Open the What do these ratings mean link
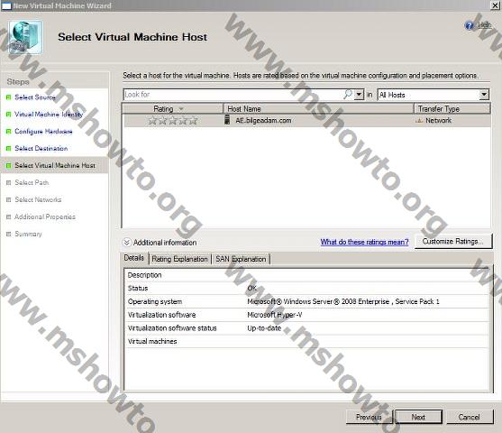 (364, 242)
